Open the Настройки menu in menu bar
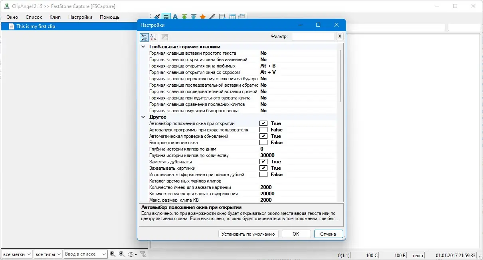This screenshot has height=260, width=483. pyautogui.click(x=80, y=17)
